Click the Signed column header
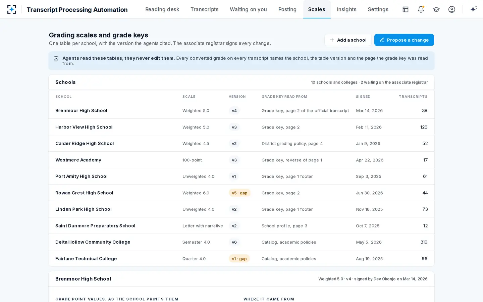483x302 pixels. coord(363,97)
